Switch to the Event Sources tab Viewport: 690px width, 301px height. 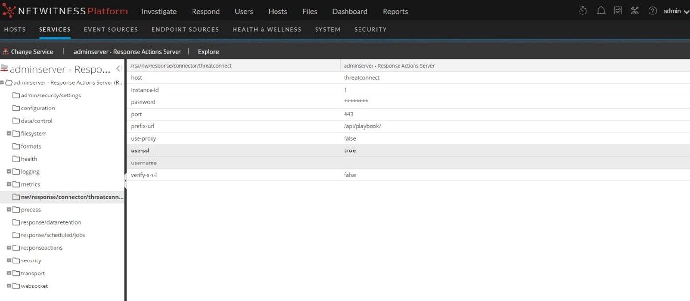[x=110, y=29]
